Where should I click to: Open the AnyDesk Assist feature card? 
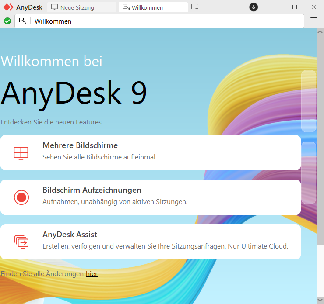151,242
